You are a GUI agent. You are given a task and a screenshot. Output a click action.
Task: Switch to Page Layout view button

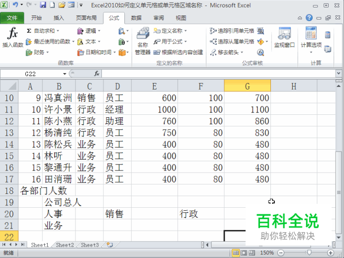[244, 253]
